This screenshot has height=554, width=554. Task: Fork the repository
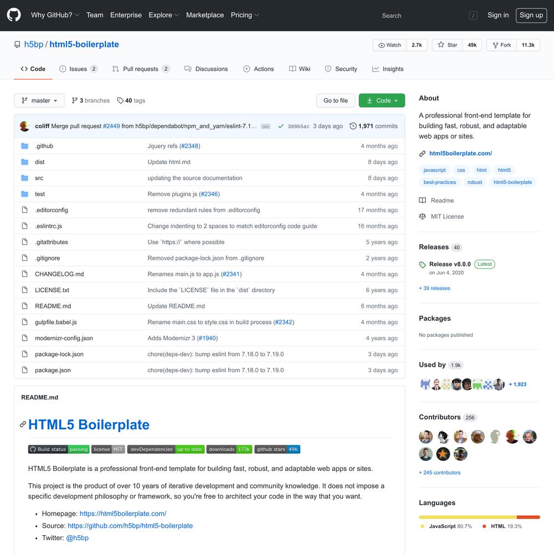click(502, 45)
